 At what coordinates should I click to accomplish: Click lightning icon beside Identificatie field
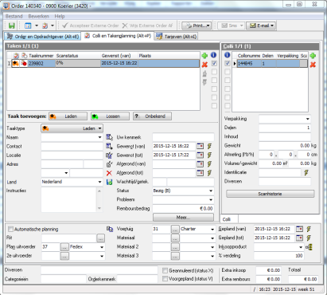(306, 172)
